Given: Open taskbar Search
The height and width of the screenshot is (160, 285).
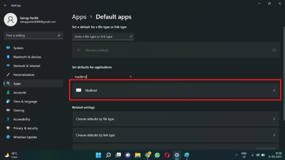Looking at the screenshot, I should pyautogui.click(x=108, y=155).
